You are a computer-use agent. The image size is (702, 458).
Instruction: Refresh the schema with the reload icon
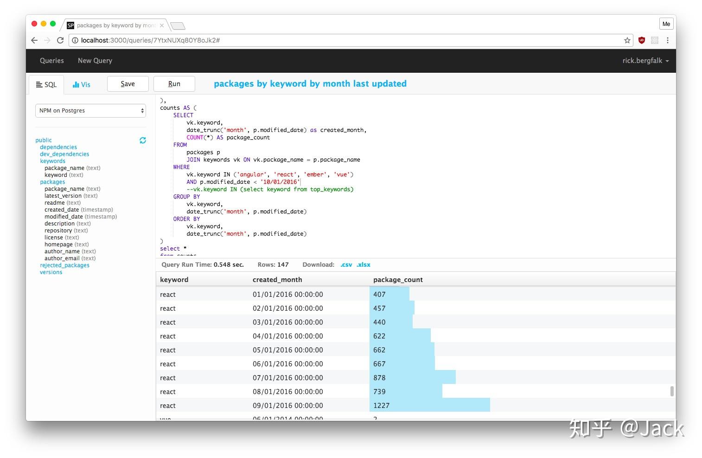point(143,140)
